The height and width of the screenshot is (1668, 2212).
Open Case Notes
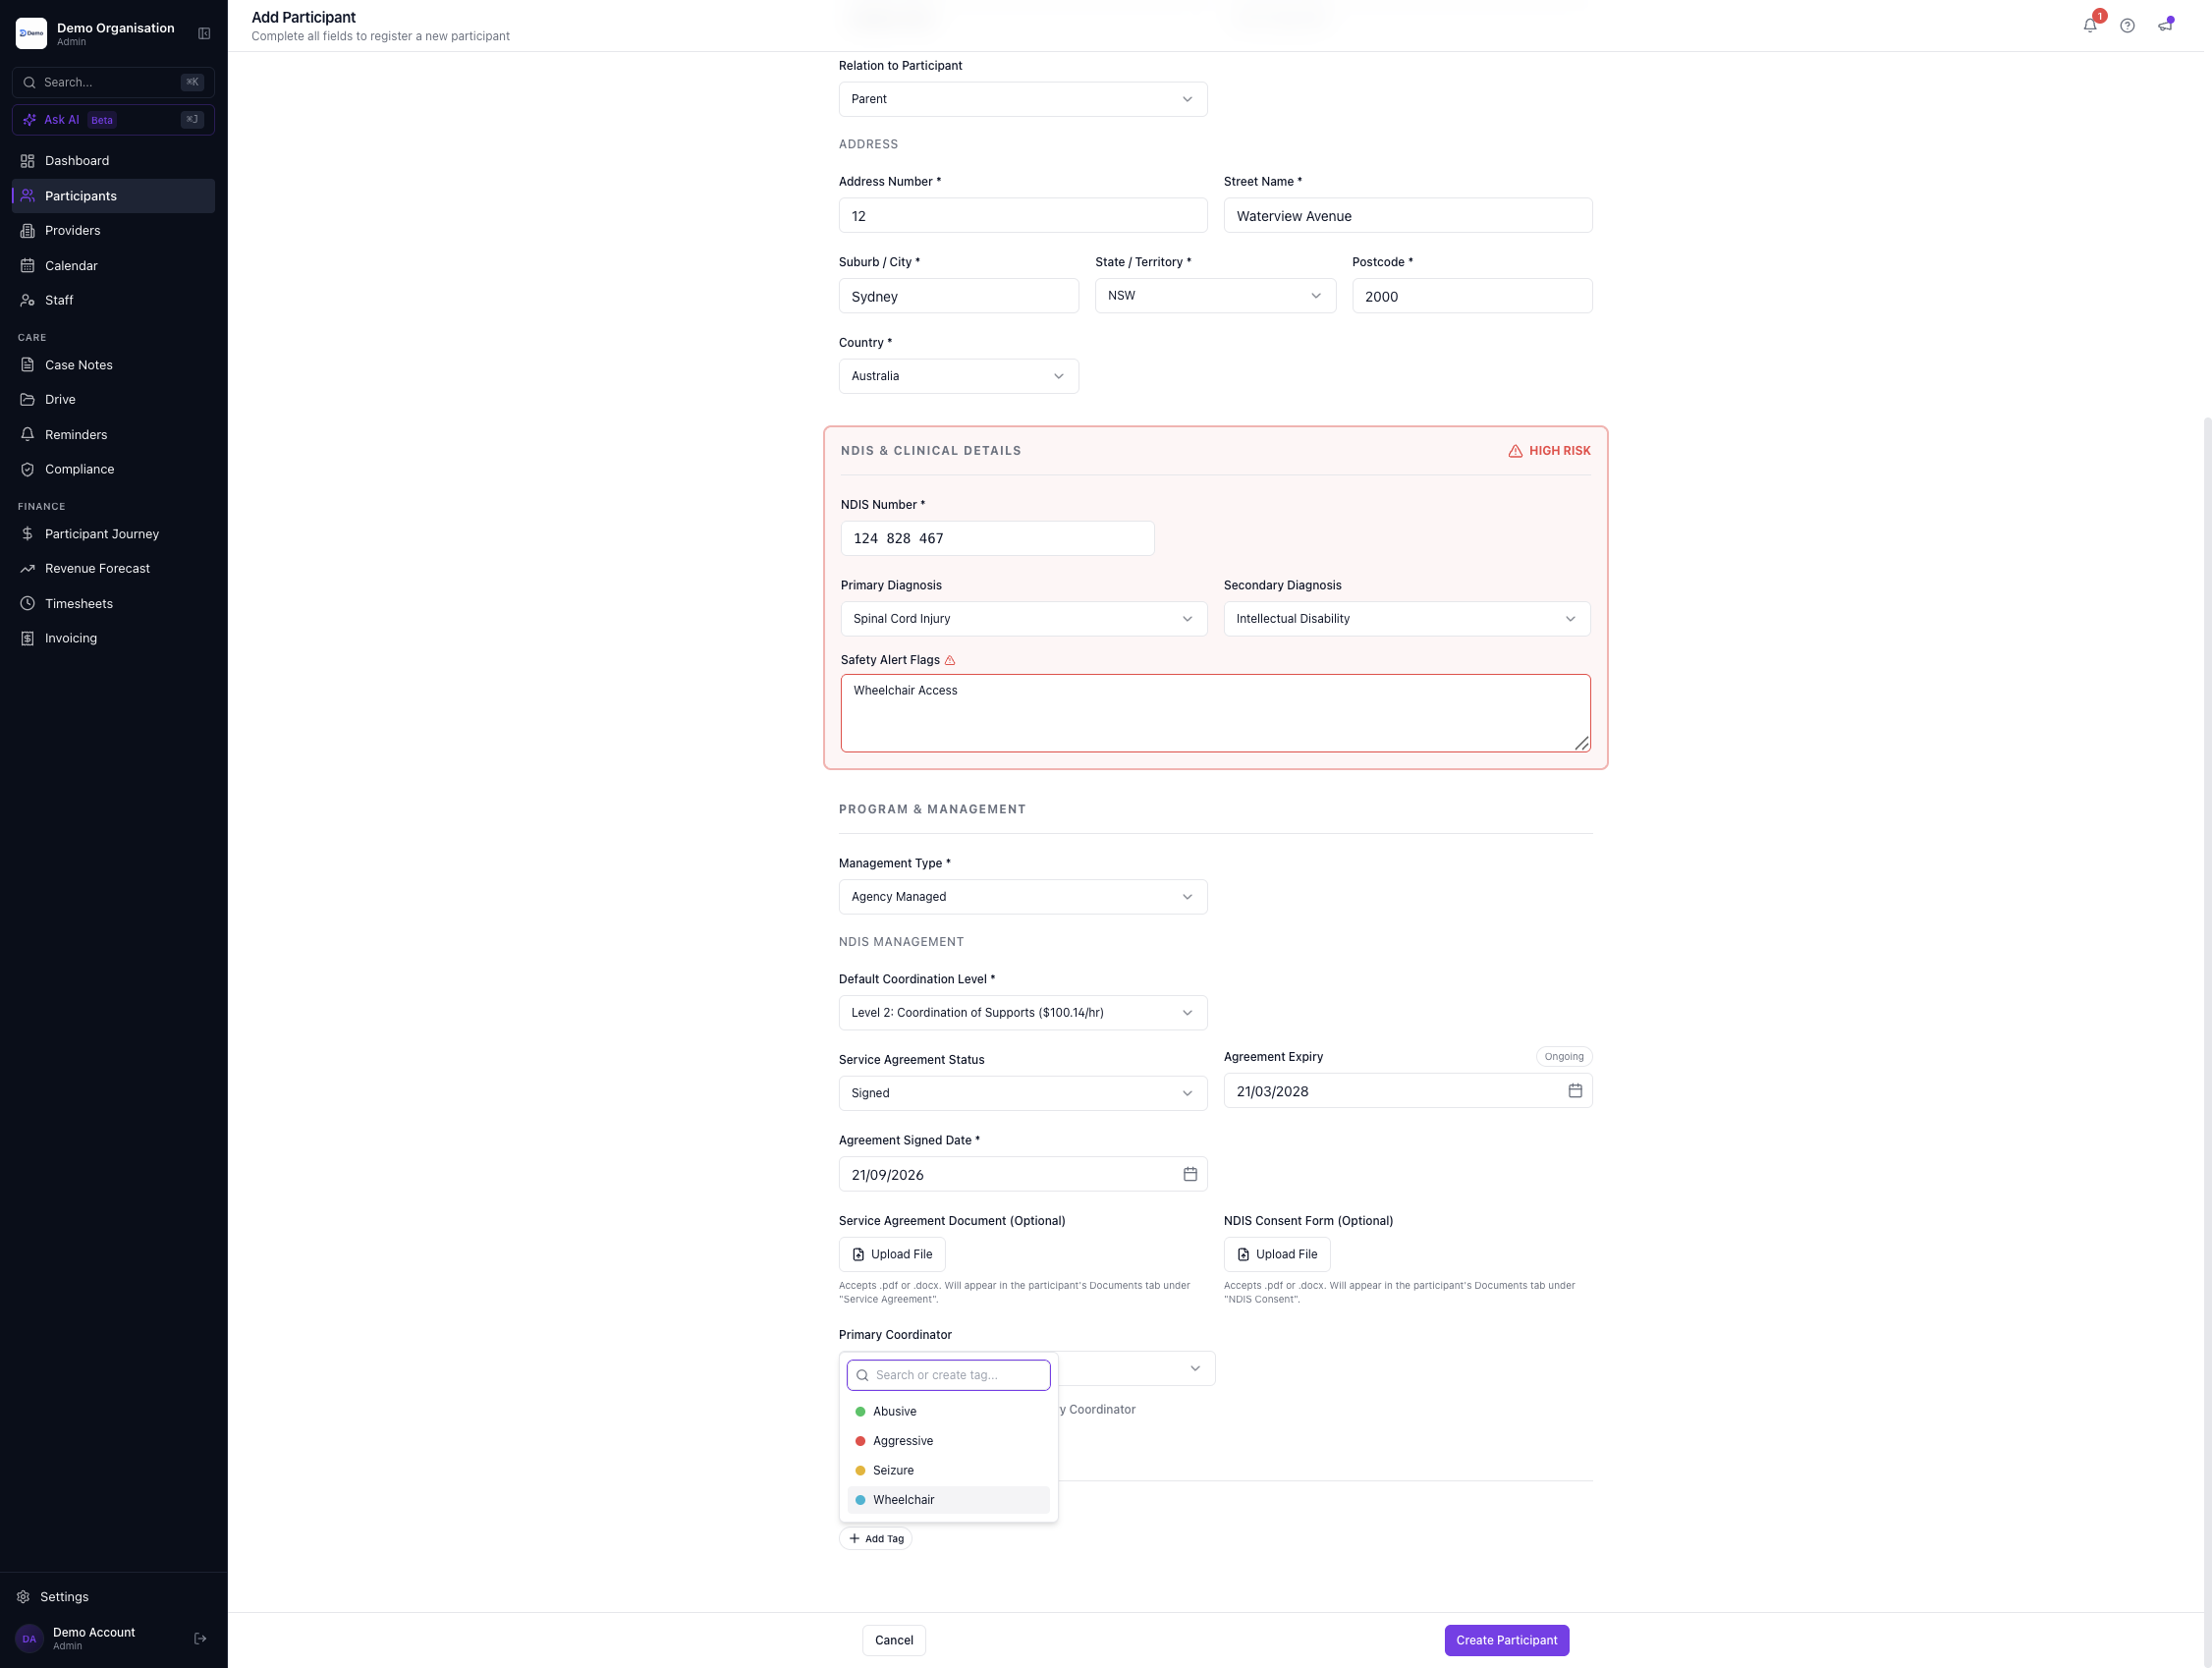pos(114,365)
